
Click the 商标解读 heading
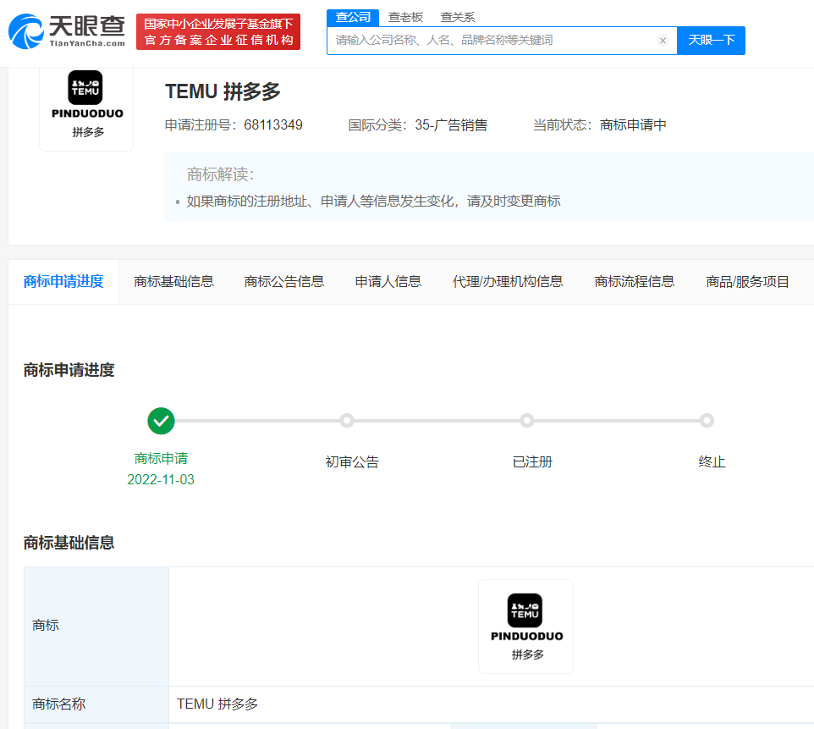[x=220, y=174]
